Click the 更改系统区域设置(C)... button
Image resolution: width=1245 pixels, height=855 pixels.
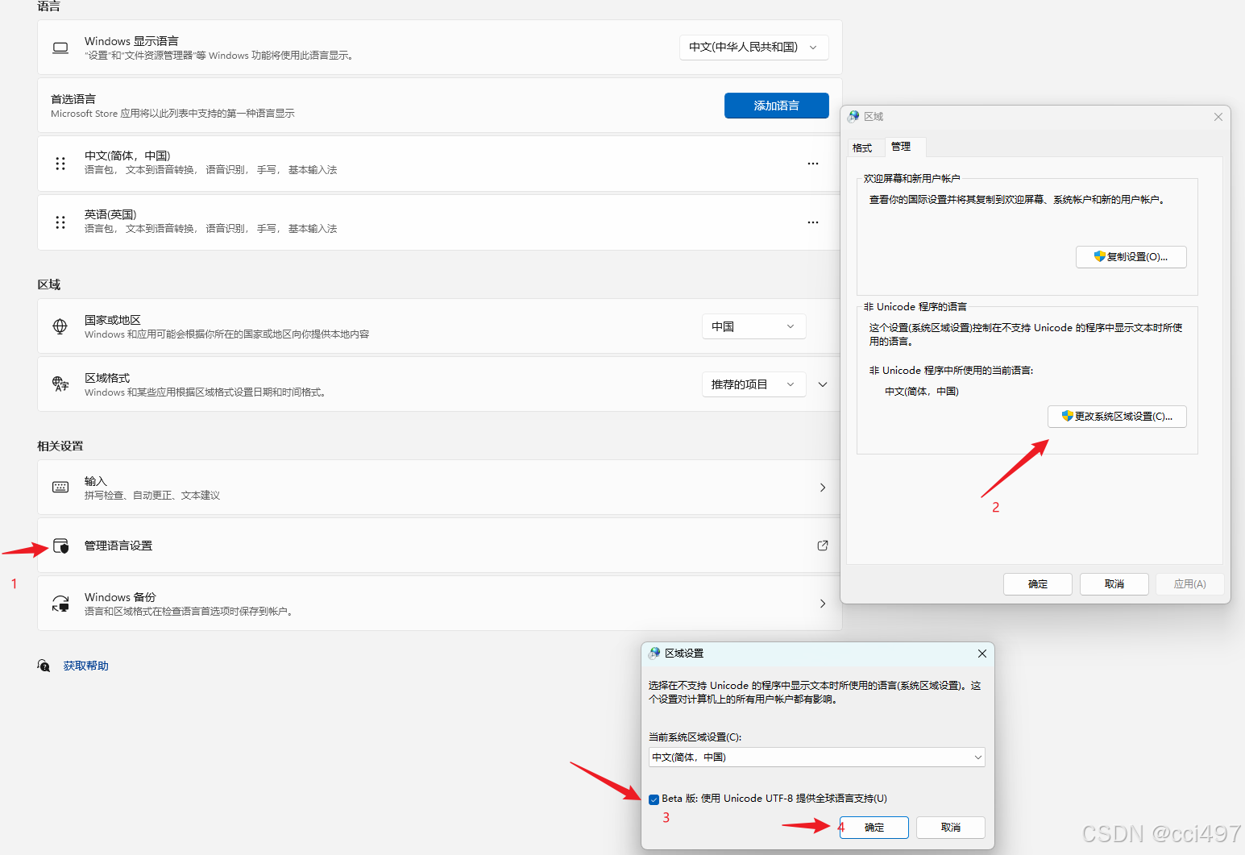(1117, 417)
